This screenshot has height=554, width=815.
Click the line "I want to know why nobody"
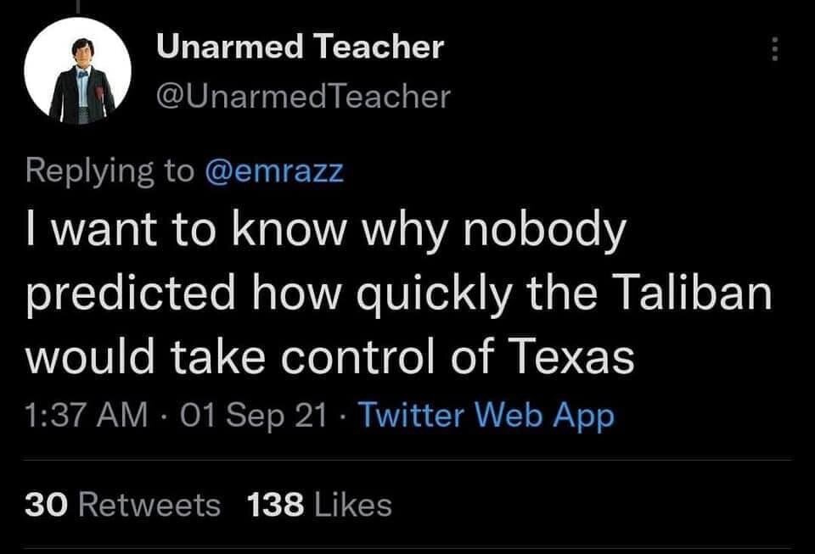pyautogui.click(x=326, y=232)
